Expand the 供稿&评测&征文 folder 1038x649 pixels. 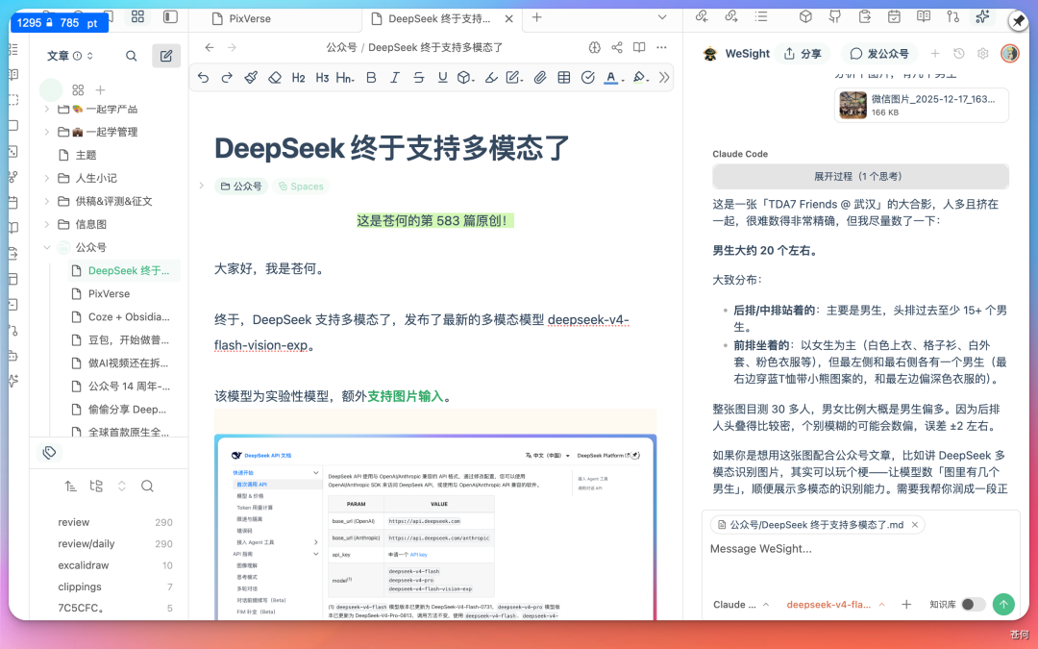[46, 201]
